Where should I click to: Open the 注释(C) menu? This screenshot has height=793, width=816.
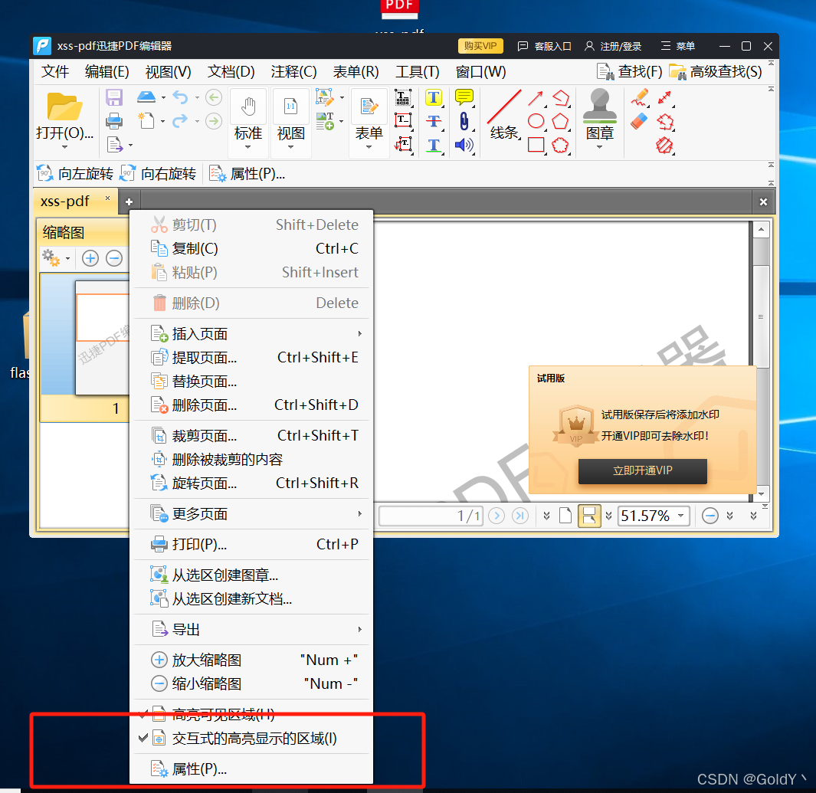pyautogui.click(x=293, y=71)
